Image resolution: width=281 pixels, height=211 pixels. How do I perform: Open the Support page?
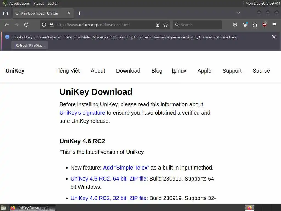[x=232, y=71]
